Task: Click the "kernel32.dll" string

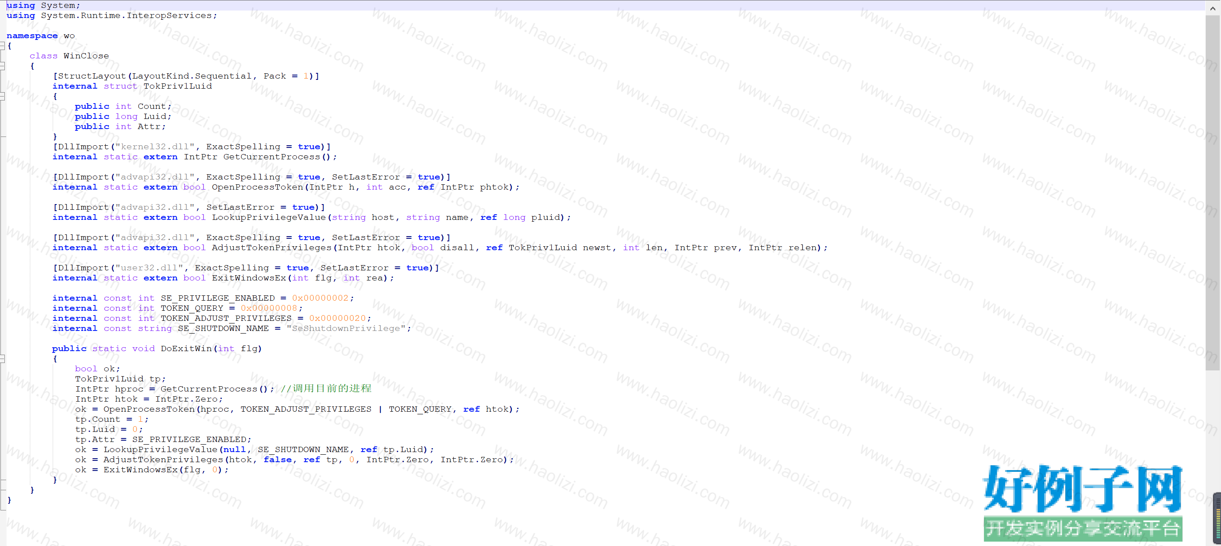Action: point(155,147)
